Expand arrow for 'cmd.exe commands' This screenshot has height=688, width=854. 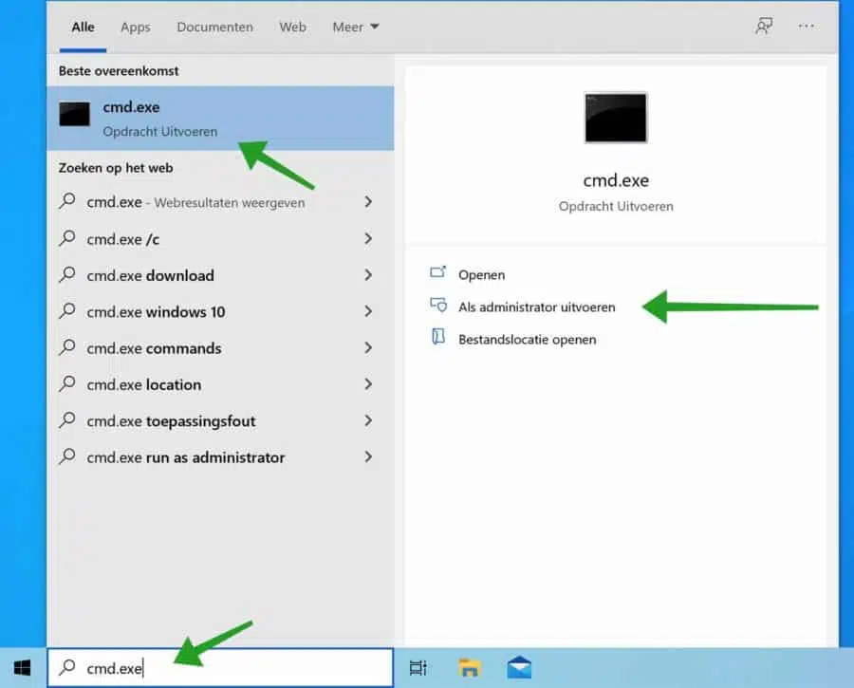pos(368,347)
